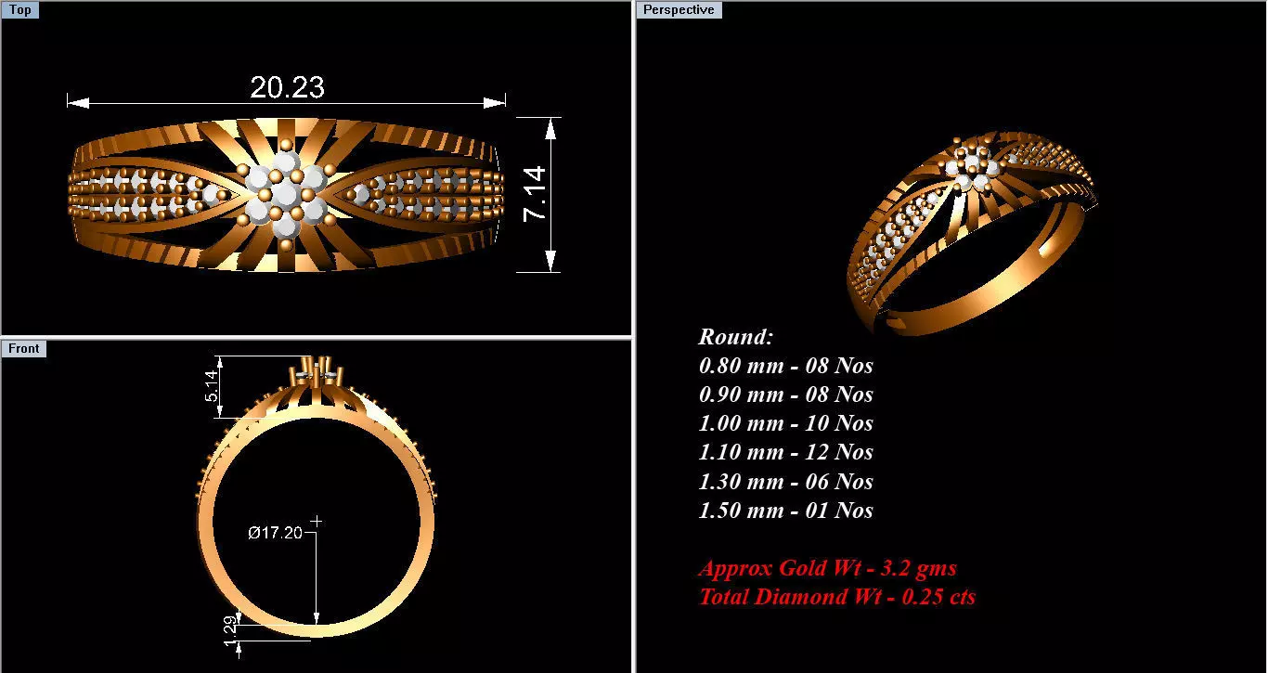Select the Front viewport label
This screenshot has height=673, width=1268.
click(x=24, y=348)
